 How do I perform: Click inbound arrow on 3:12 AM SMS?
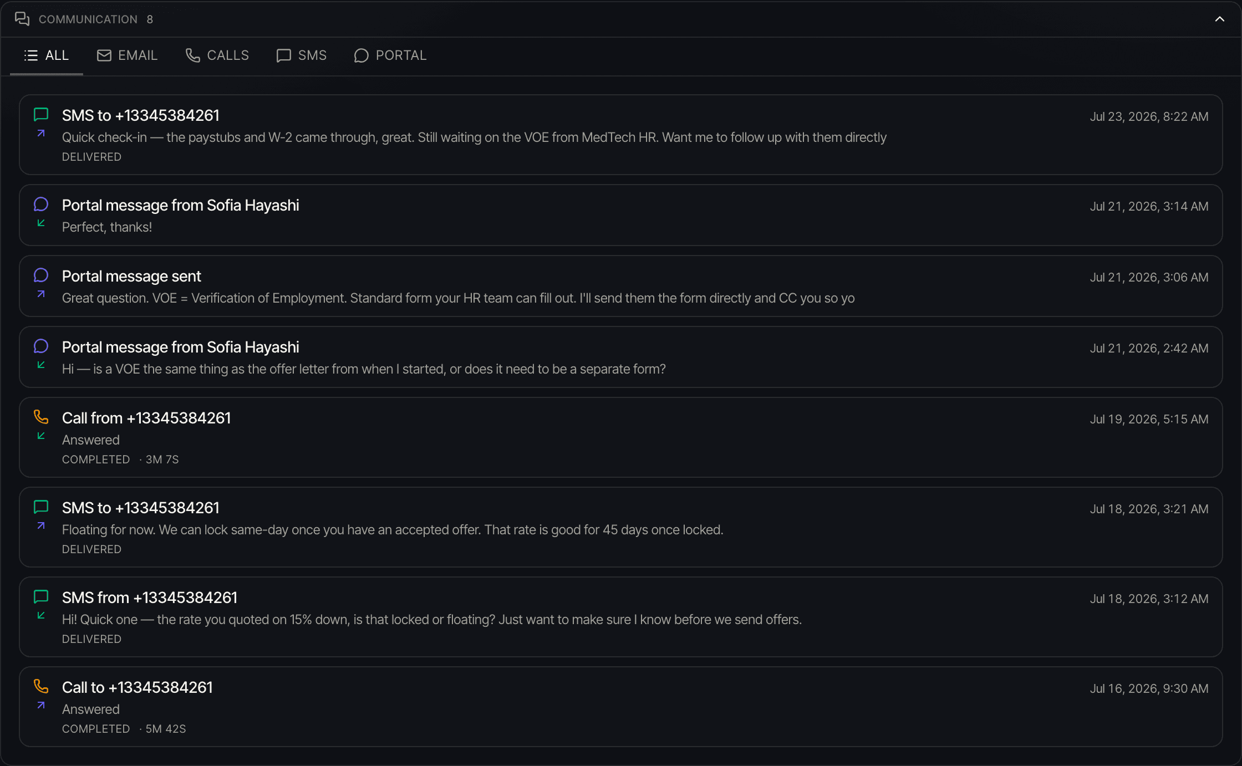pyautogui.click(x=41, y=615)
